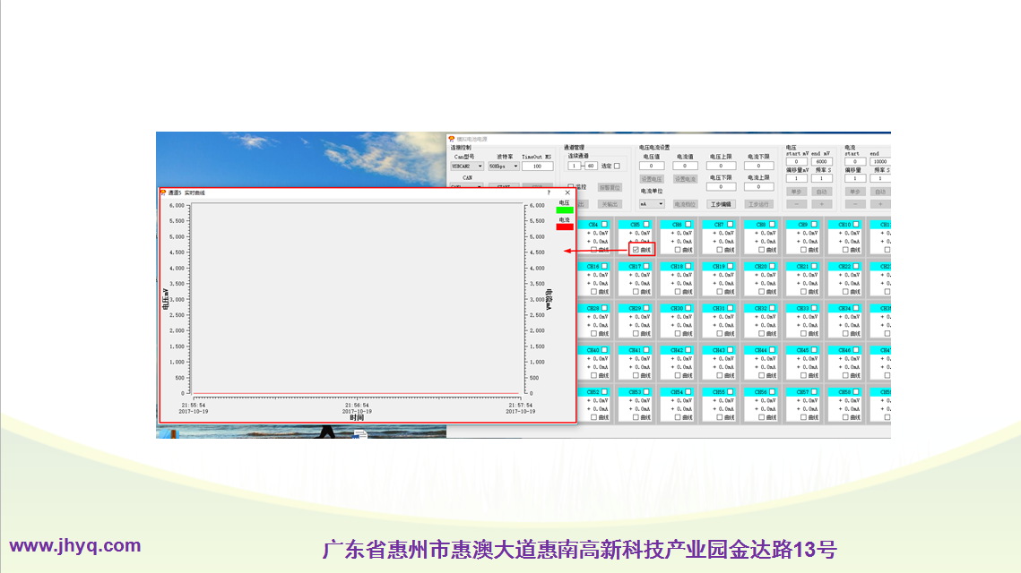
Task: Close the 实时曲线 chart window
Action: coord(567,192)
